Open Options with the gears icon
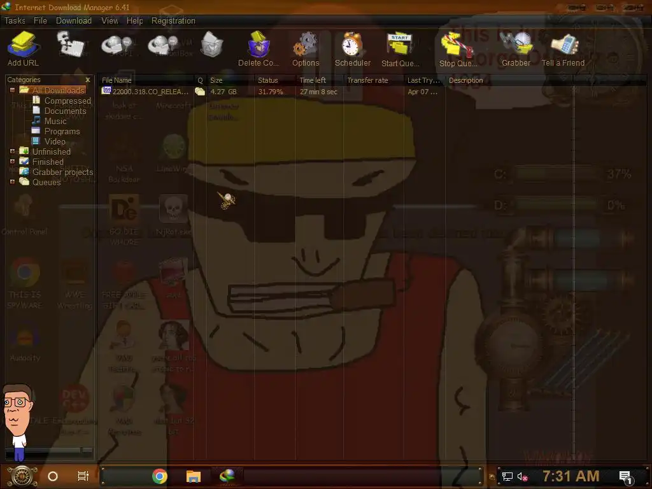 pos(306,48)
